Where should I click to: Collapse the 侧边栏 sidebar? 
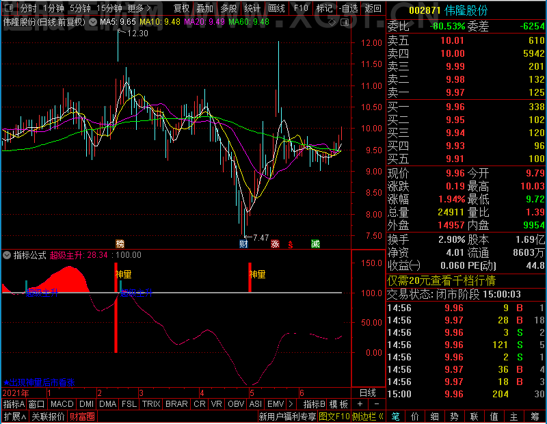(368, 416)
